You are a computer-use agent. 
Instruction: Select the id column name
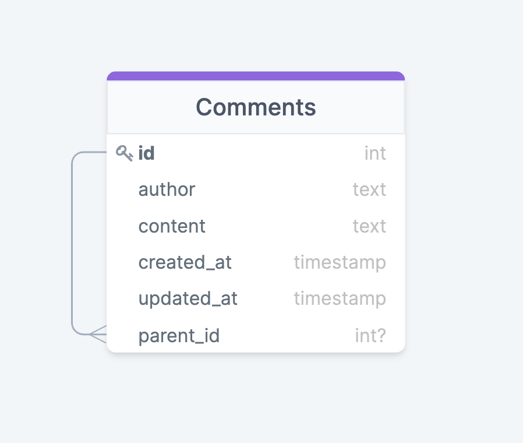pos(146,153)
